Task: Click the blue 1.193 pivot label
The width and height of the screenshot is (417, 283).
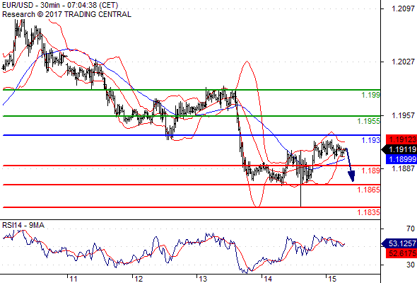Action: (371, 140)
